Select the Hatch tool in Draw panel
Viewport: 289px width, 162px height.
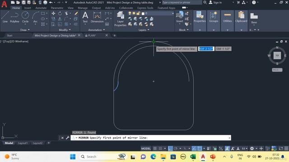(x=43, y=24)
